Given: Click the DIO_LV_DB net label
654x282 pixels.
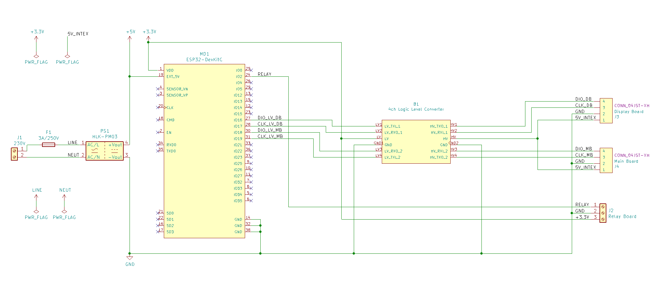Looking at the screenshot, I should point(269,118).
